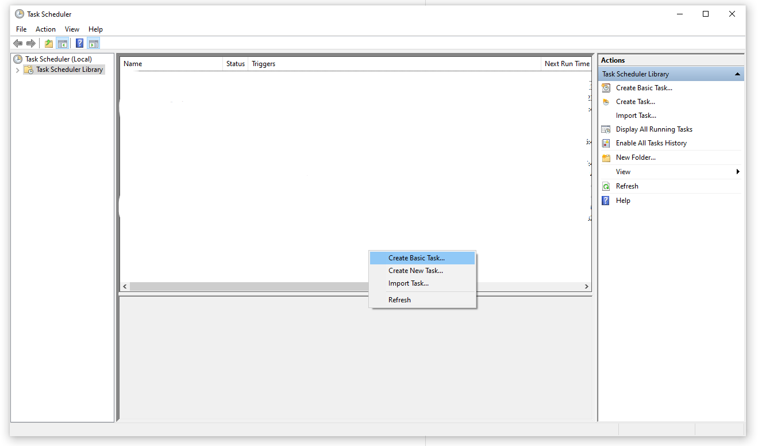
Task: Toggle the Show/Hide Console Tree toolbar icon
Action: tap(62, 43)
